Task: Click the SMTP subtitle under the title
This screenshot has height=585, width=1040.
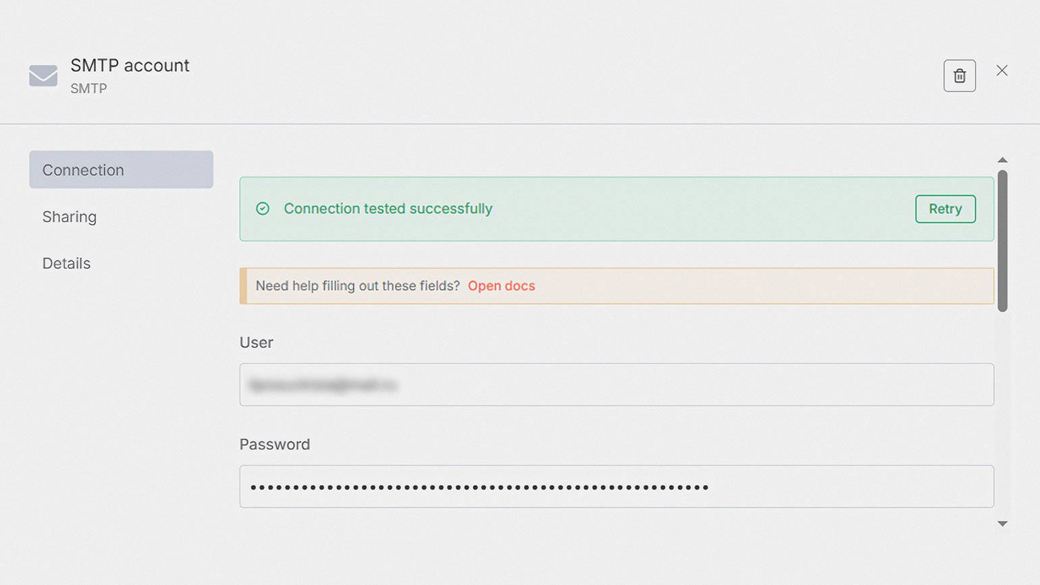Action: [88, 88]
